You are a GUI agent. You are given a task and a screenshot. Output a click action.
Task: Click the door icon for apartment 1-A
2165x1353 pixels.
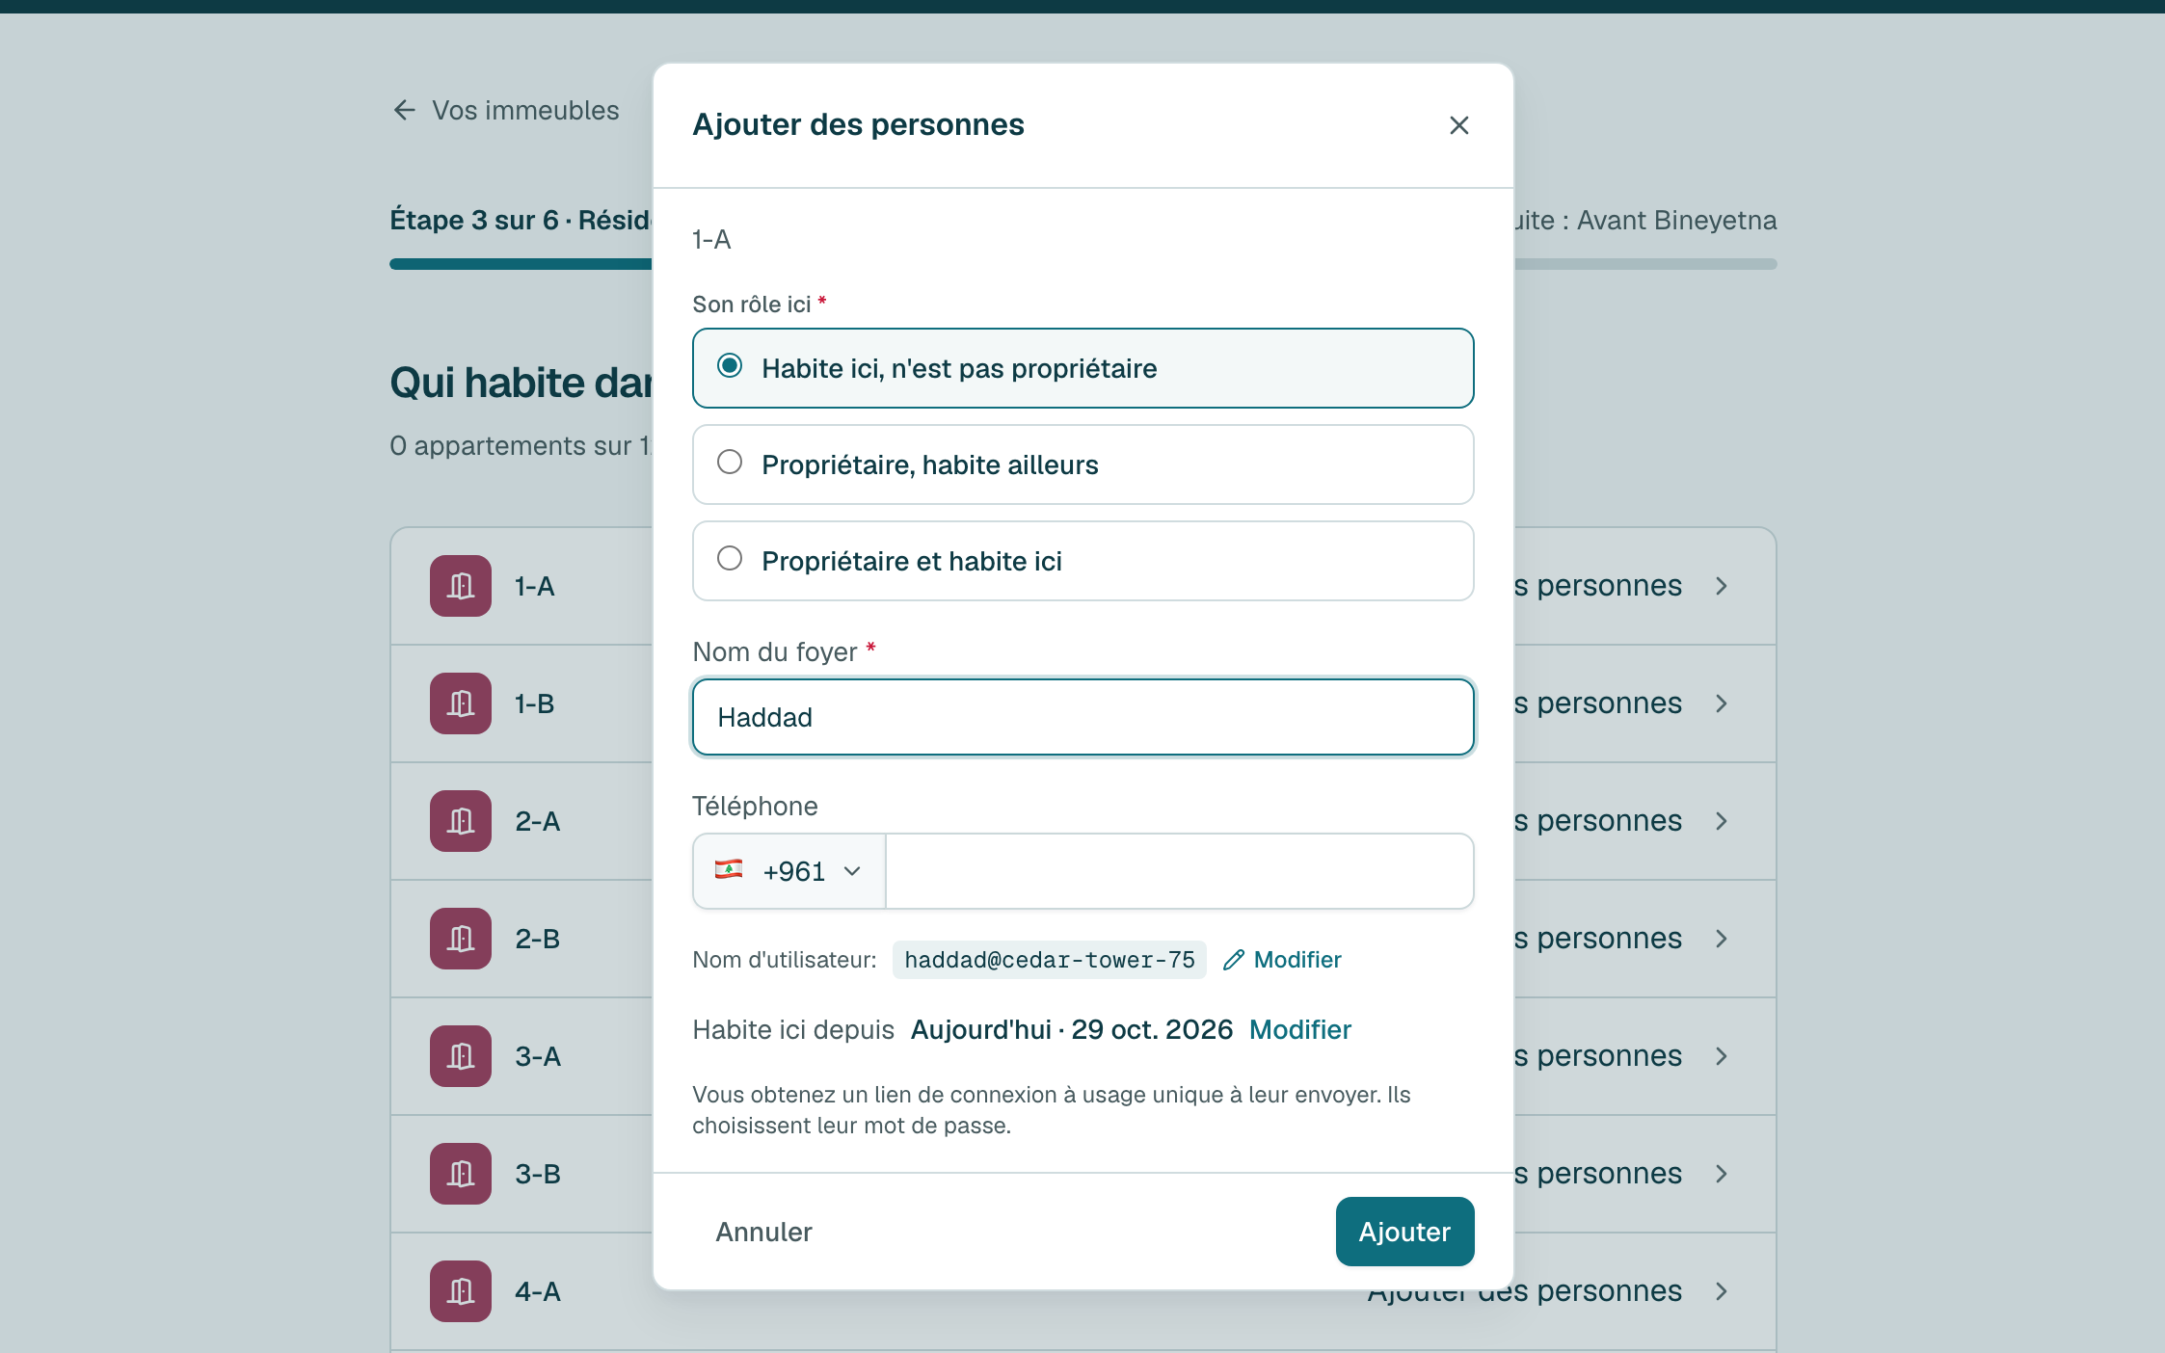461,586
